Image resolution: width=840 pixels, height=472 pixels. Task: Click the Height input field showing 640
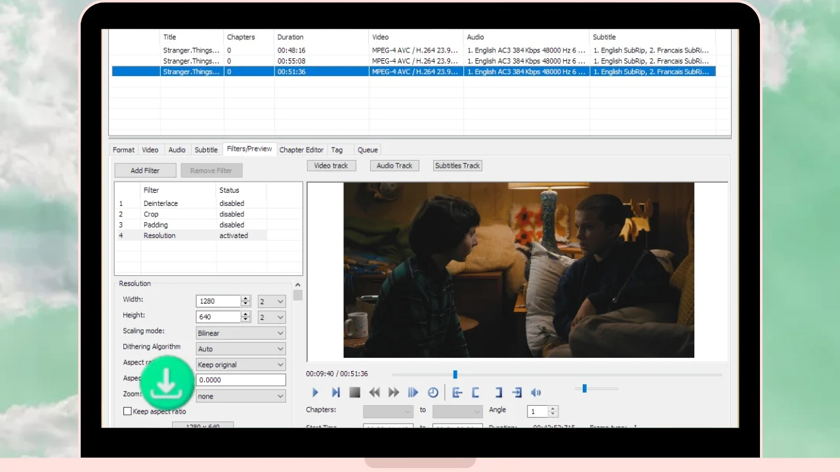(219, 317)
